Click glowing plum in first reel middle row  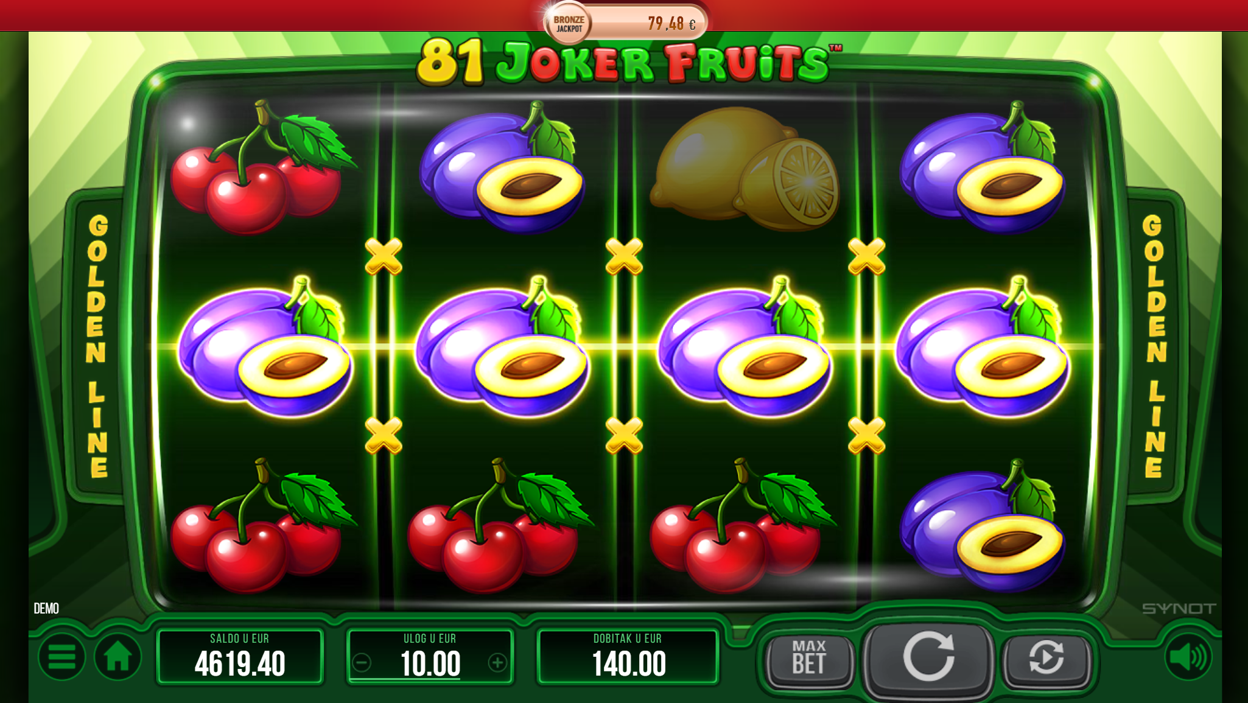coord(265,346)
